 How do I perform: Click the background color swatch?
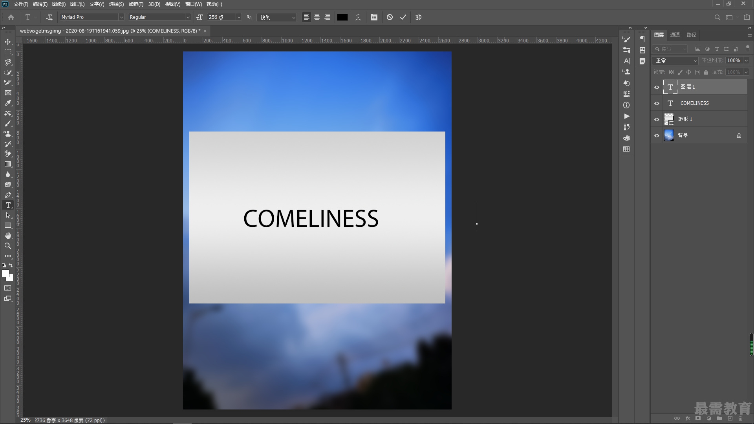[x=11, y=278]
